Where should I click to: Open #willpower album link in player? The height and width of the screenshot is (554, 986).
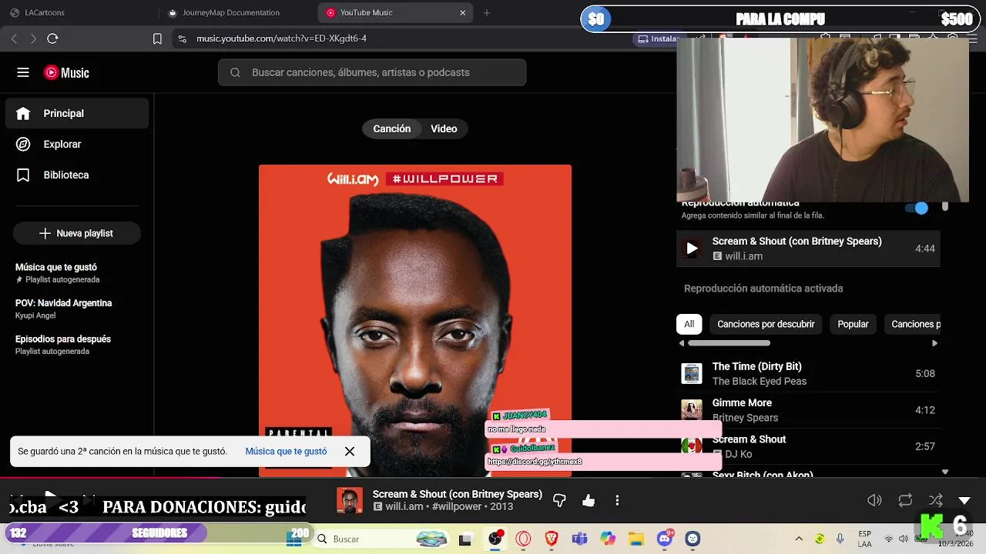(x=457, y=507)
